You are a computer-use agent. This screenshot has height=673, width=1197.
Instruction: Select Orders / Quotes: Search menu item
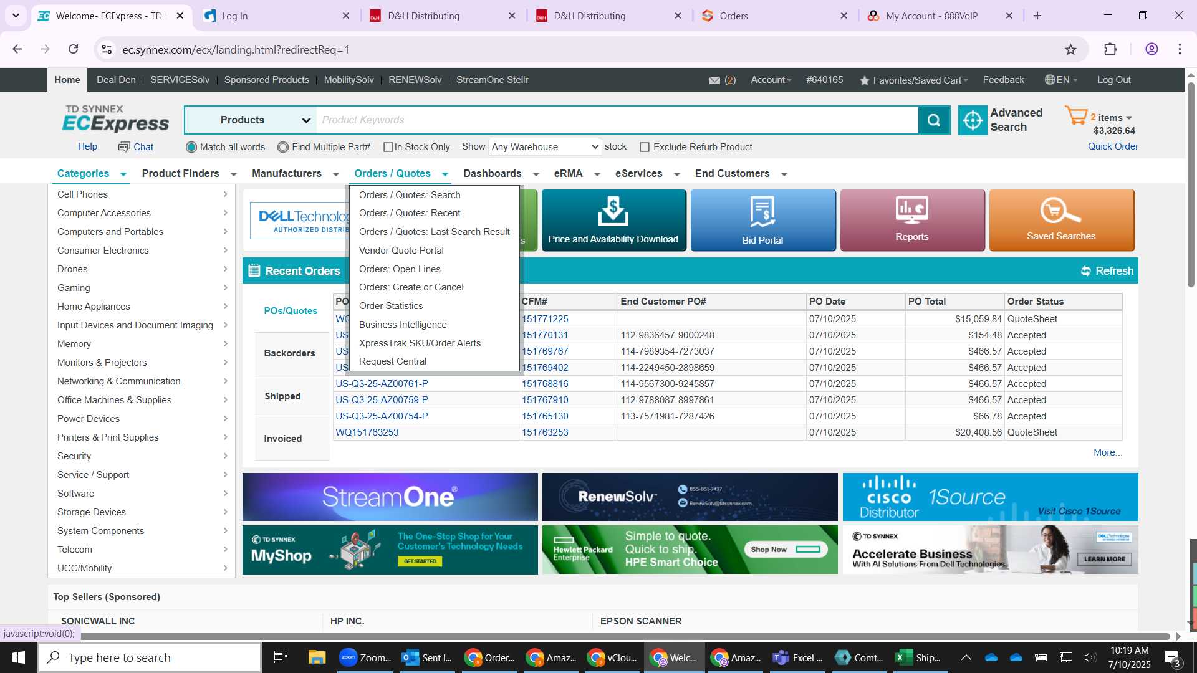click(410, 195)
